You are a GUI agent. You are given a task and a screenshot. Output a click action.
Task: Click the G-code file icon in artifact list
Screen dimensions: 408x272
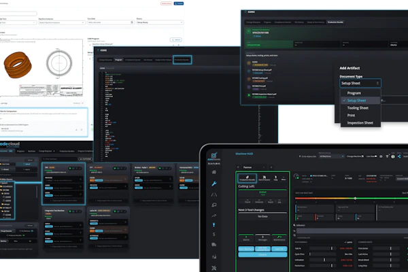pyautogui.click(x=249, y=63)
